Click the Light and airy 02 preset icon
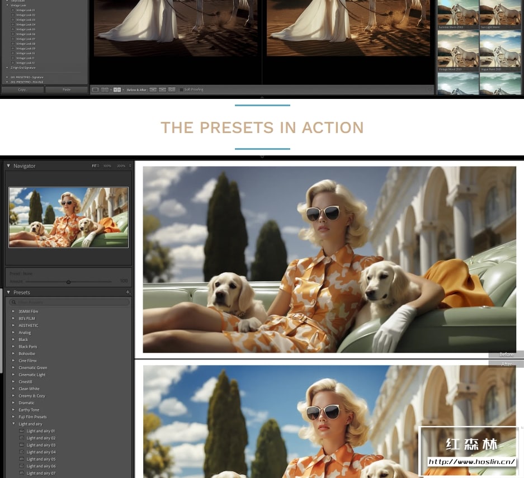524x478 pixels. coord(22,438)
